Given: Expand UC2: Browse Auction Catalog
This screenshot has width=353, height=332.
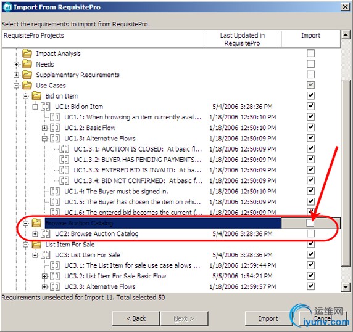Looking at the screenshot, I should point(35,234).
